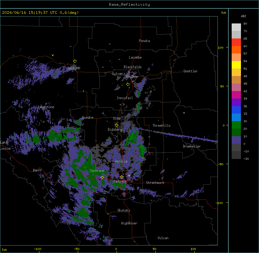Select the Strathmore label
The image size is (259, 253).
[x=155, y=183]
